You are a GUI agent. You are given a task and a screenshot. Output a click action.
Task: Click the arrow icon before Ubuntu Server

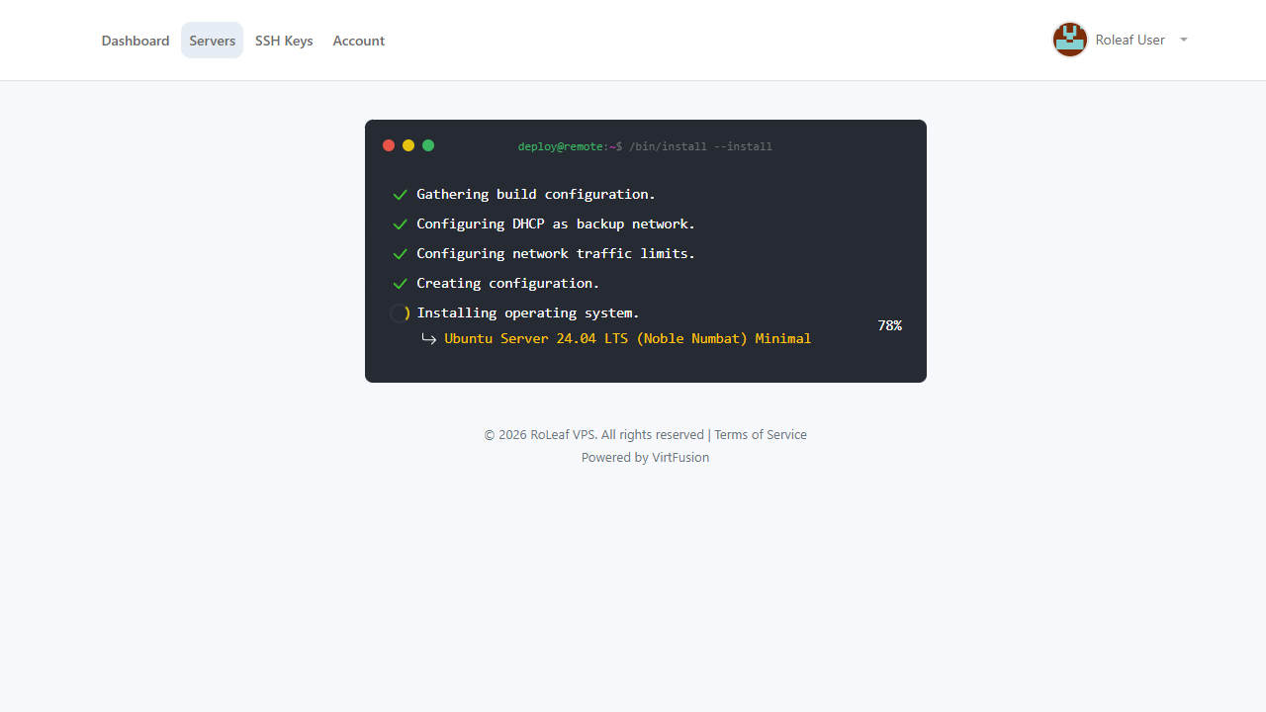click(428, 339)
